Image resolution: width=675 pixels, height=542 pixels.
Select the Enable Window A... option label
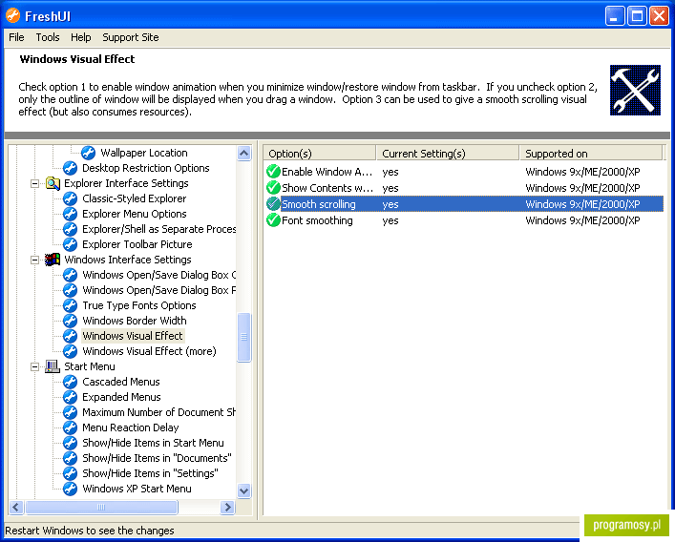tap(327, 172)
